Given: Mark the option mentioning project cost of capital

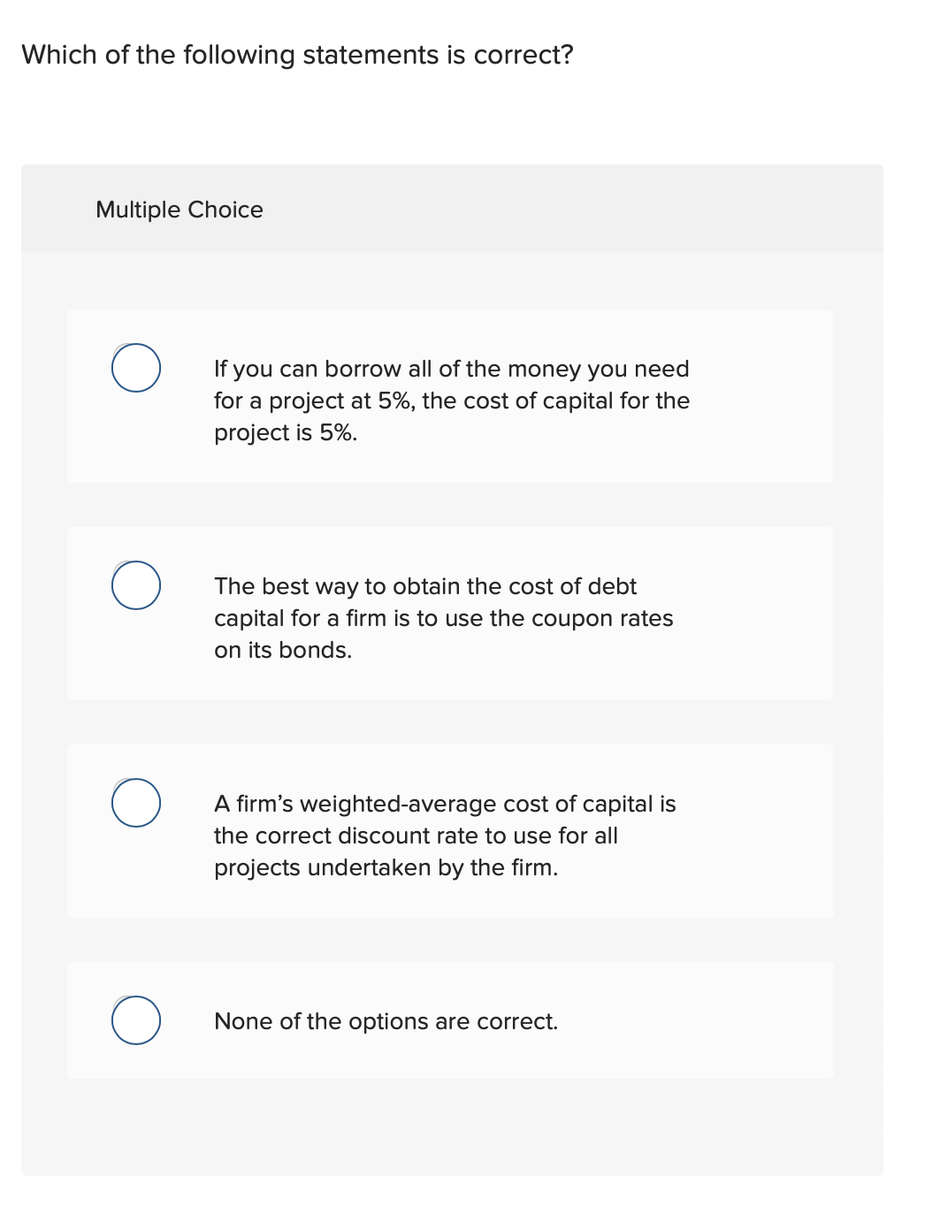Looking at the screenshot, I should tap(452, 401).
